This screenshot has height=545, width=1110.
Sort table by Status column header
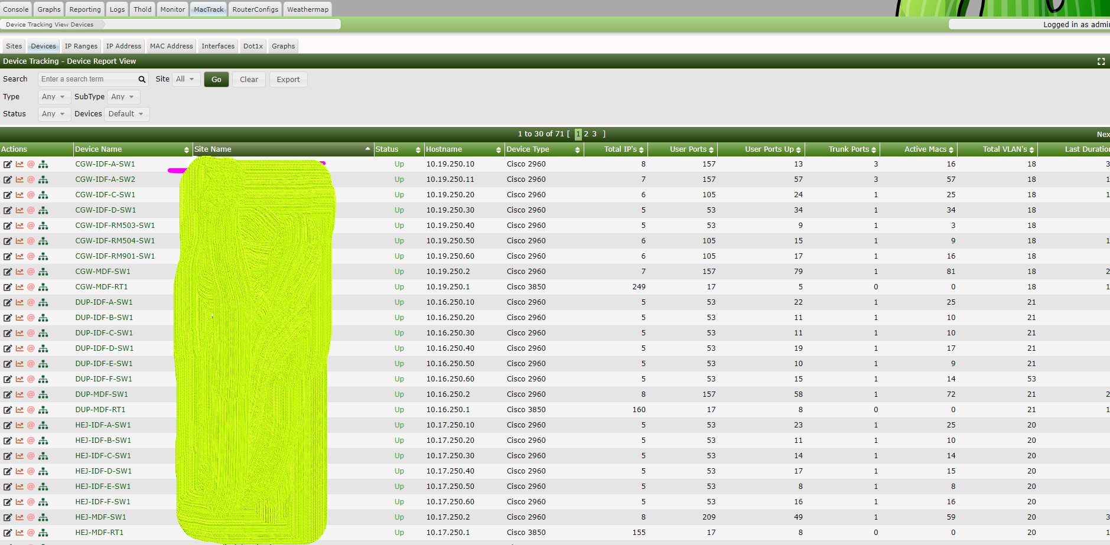click(x=398, y=149)
